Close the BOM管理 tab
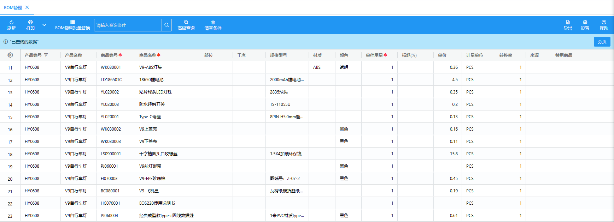This screenshot has height=222, width=614. tap(27, 7)
